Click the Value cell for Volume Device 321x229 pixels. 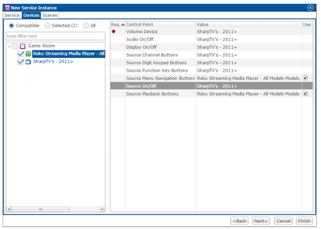249,32
